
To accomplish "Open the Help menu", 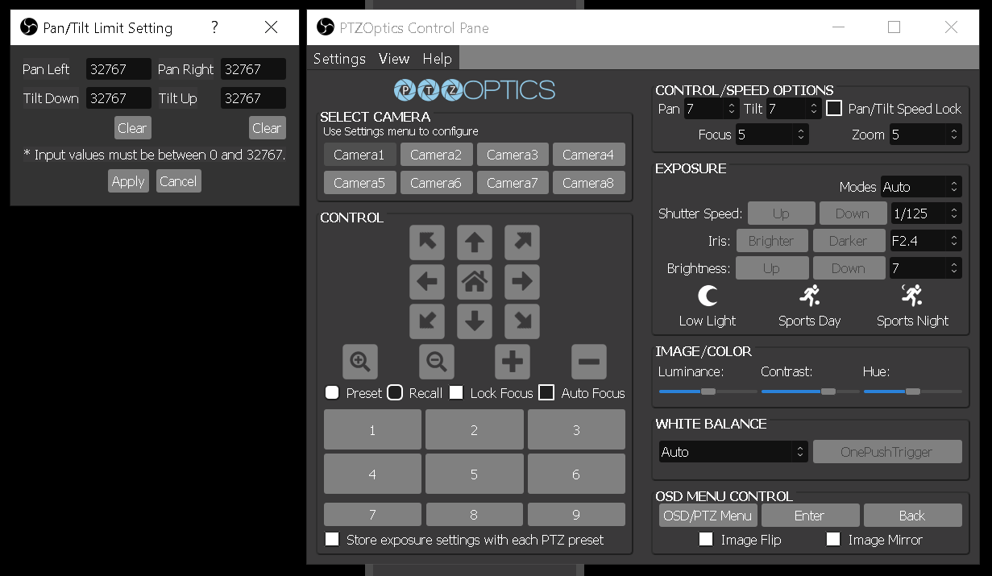I will pyautogui.click(x=438, y=59).
